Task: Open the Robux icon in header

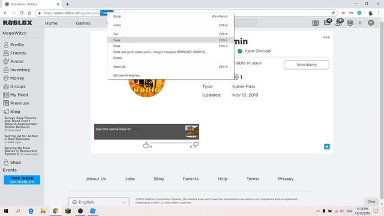Action: click(x=350, y=23)
